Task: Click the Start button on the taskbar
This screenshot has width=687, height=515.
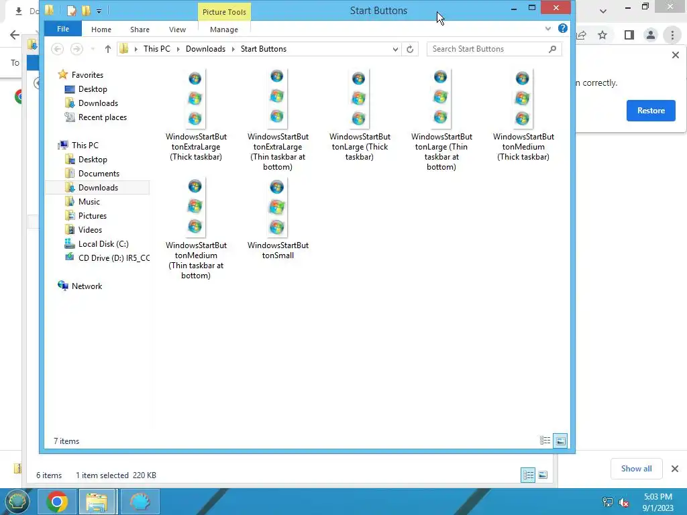Action: pyautogui.click(x=17, y=502)
